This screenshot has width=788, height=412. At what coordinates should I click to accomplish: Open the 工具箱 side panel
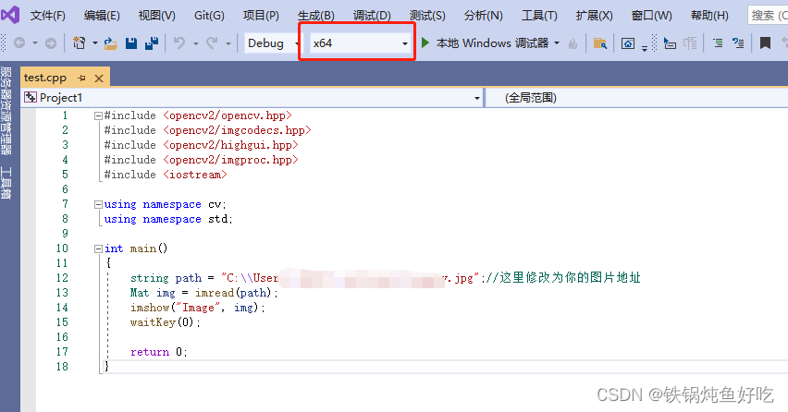point(6,183)
